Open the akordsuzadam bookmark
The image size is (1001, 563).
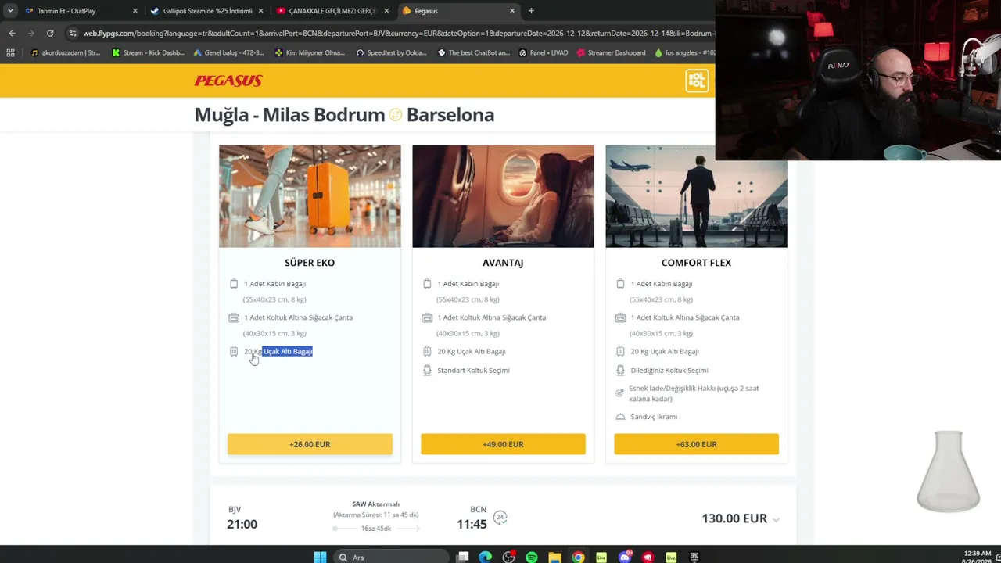(x=66, y=53)
